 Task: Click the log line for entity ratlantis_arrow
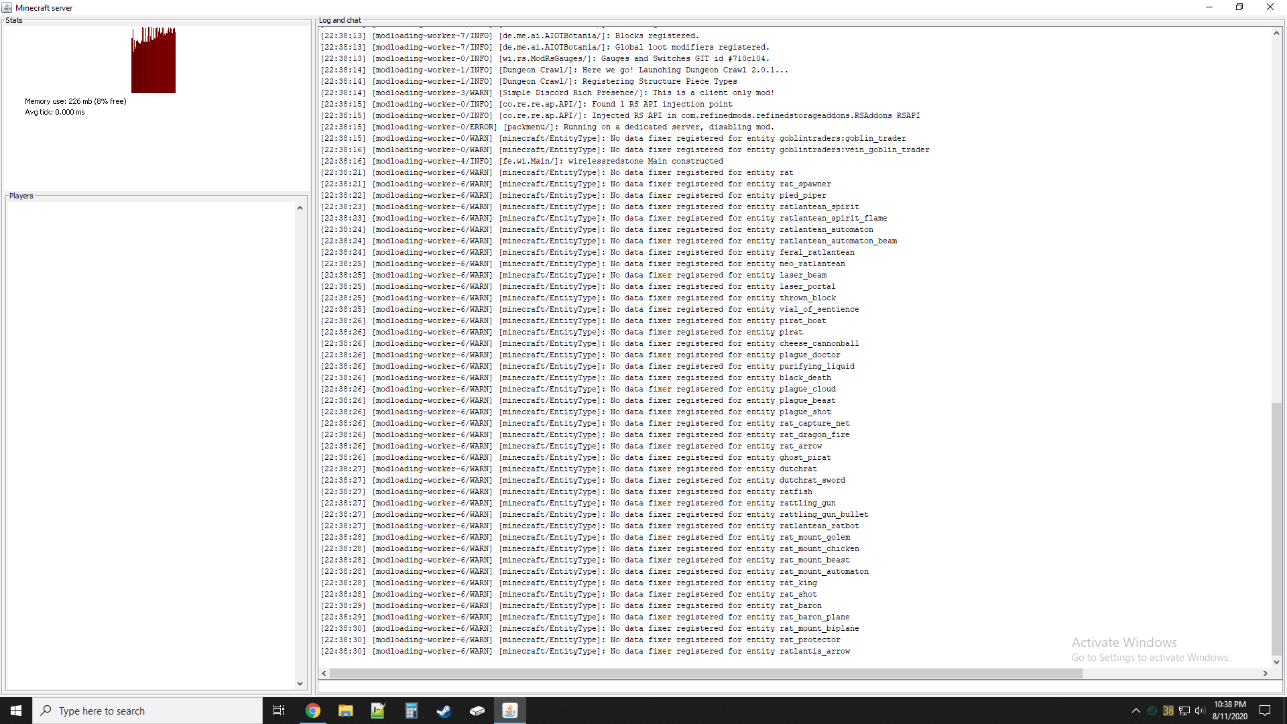coord(585,651)
